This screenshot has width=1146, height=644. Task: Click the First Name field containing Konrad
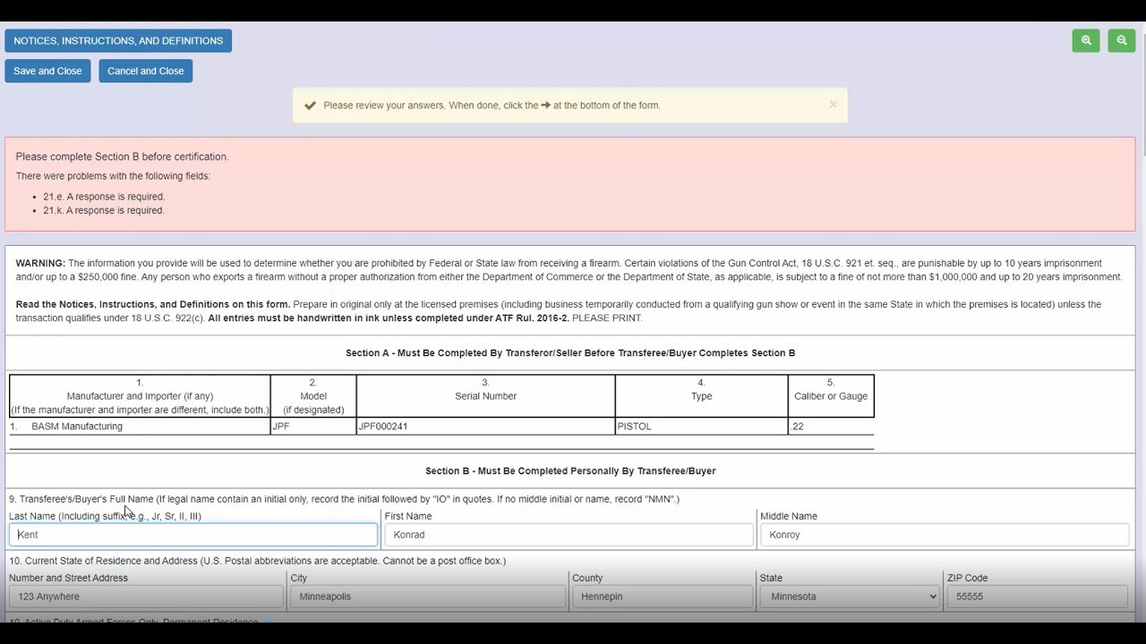(569, 535)
